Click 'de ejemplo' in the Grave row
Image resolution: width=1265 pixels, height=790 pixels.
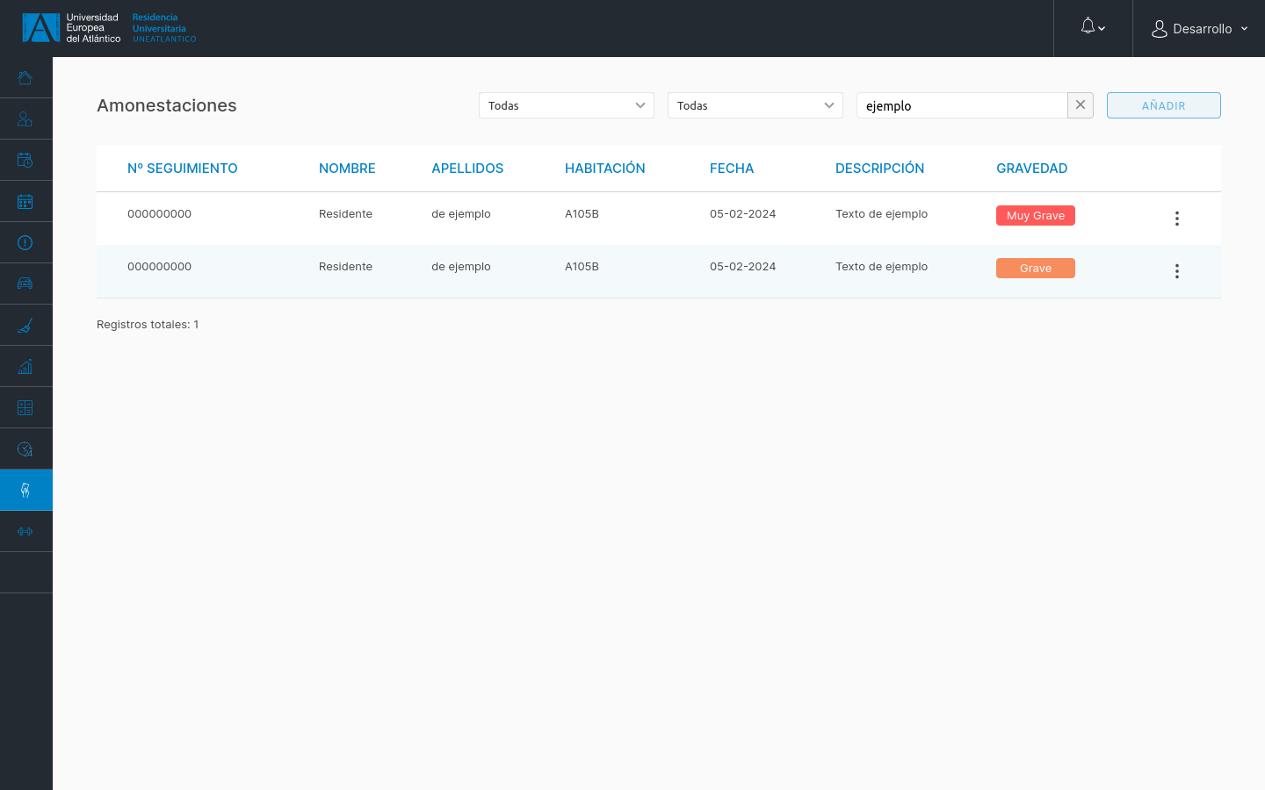[x=461, y=267]
